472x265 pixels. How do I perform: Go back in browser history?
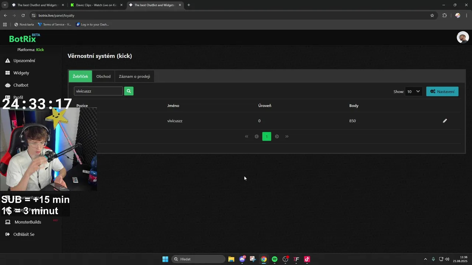(5, 15)
